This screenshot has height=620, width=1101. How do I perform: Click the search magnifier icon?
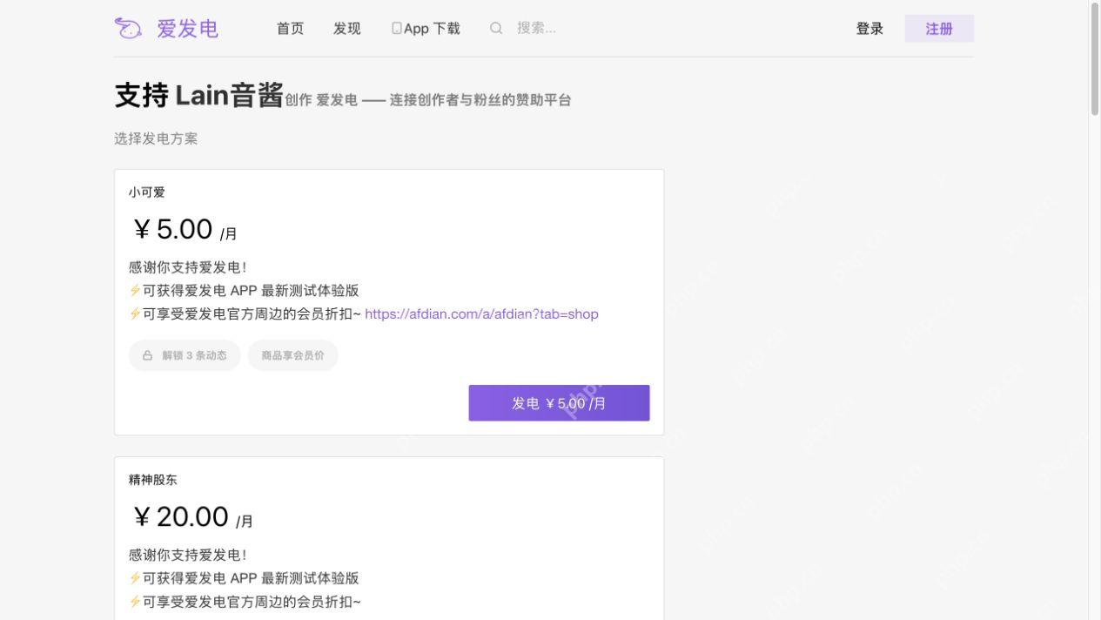tap(496, 28)
